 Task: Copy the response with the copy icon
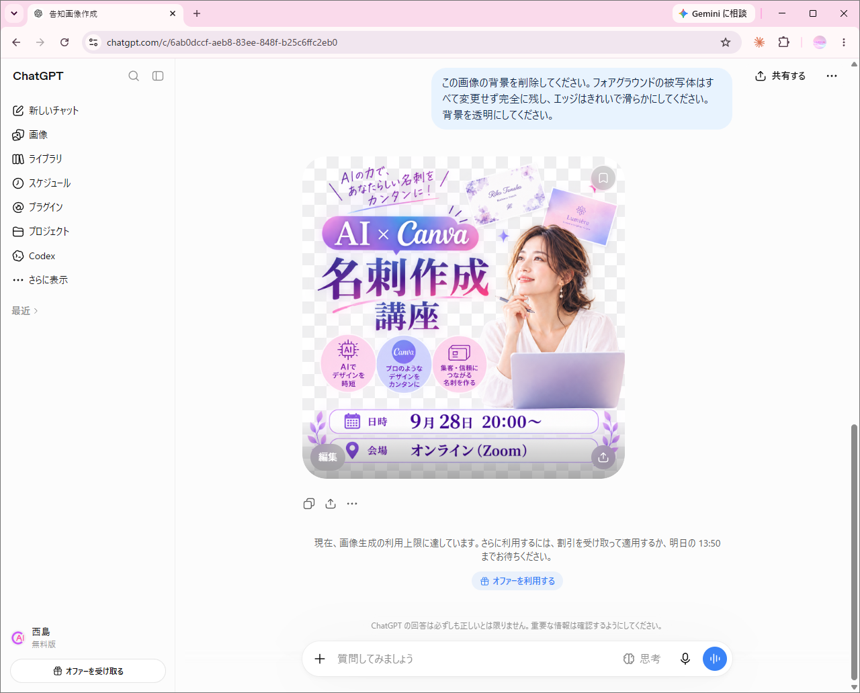coord(309,504)
